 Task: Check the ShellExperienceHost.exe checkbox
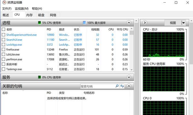tap(3, 35)
